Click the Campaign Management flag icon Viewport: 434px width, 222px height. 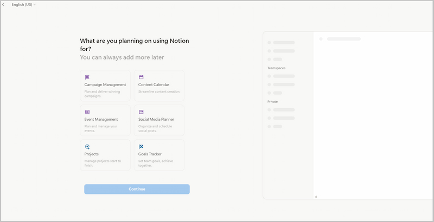coord(87,77)
